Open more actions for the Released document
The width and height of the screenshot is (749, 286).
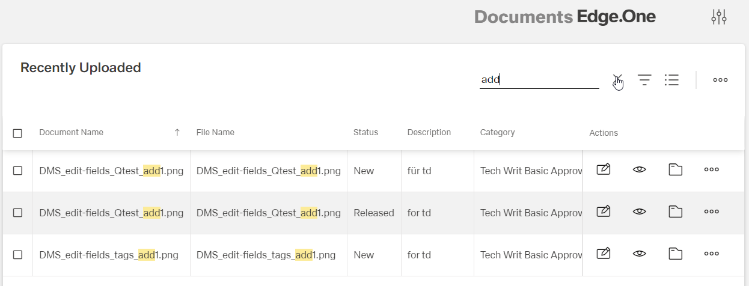(x=711, y=211)
